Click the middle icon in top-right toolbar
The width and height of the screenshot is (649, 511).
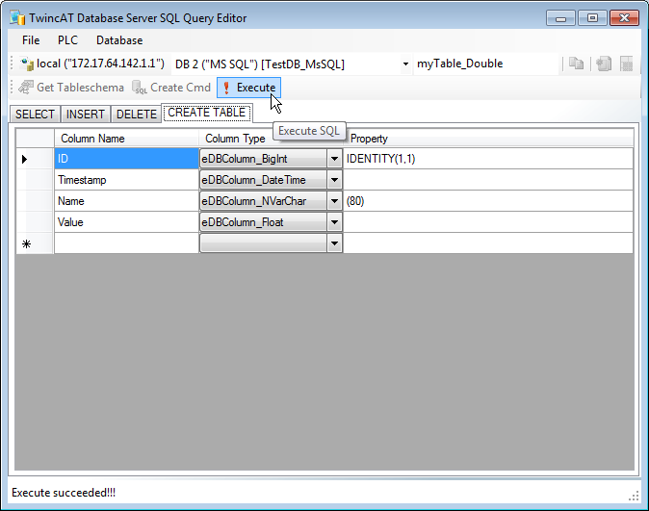tap(604, 64)
